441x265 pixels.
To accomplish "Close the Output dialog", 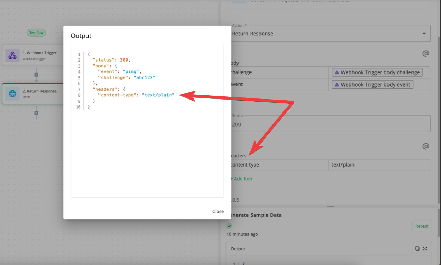I will point(218,211).
